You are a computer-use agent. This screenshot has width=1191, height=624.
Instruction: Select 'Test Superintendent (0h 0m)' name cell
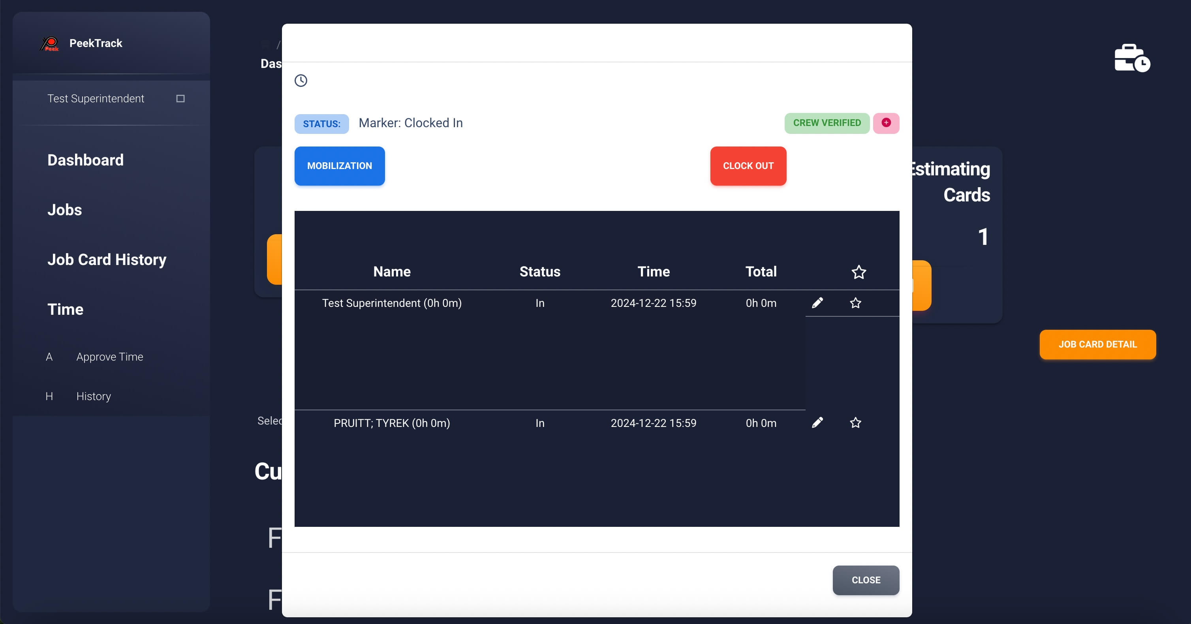pyautogui.click(x=392, y=303)
